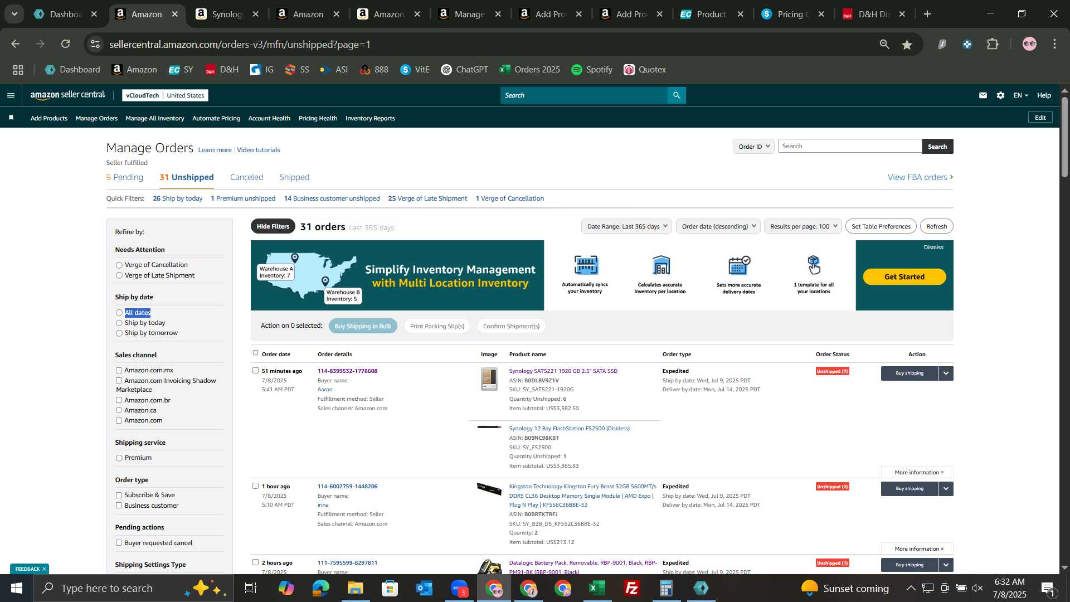Open the browser tab search chevron
The image size is (1070, 602).
point(14,14)
